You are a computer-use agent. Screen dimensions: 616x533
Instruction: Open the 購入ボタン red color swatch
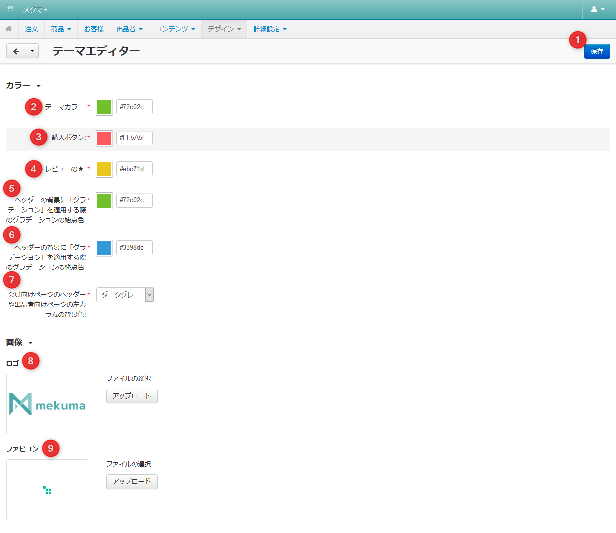[x=104, y=138]
